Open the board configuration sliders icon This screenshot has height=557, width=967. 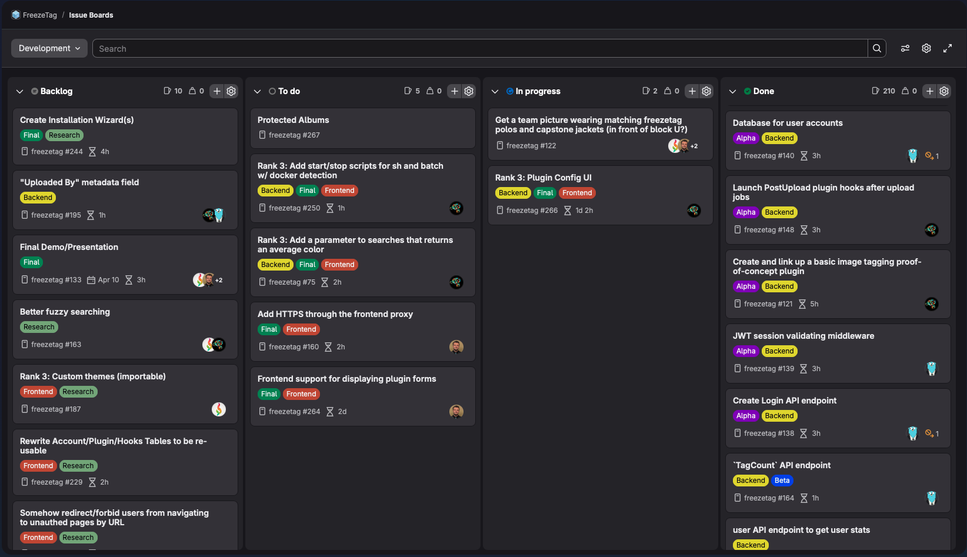click(x=905, y=48)
